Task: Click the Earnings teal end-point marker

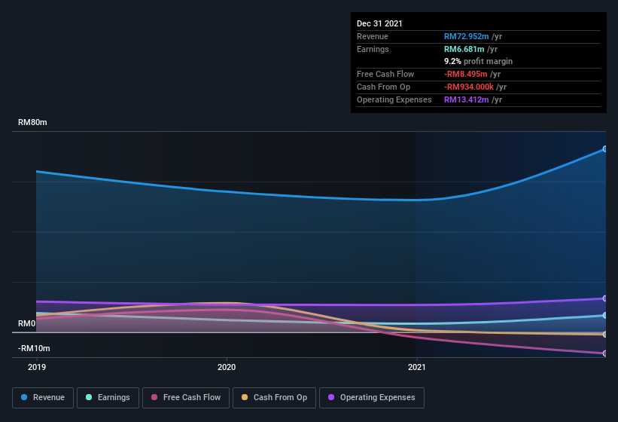Action: point(604,316)
